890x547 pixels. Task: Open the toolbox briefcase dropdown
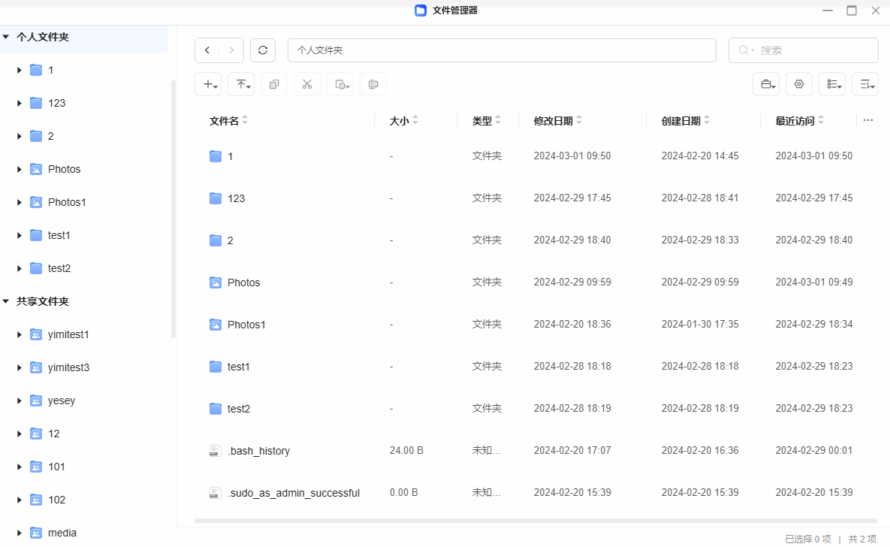point(766,84)
